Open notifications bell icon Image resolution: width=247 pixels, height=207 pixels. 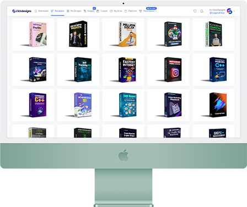coord(202,11)
